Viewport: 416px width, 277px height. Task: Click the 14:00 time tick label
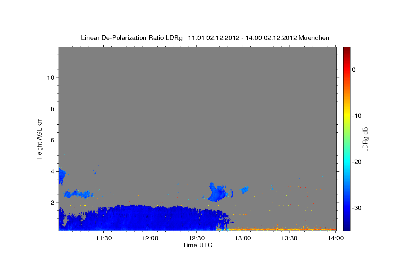pyautogui.click(x=336, y=238)
